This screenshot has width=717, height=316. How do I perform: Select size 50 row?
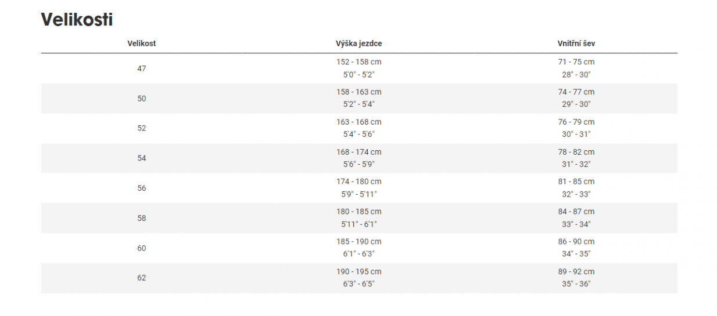142,99
